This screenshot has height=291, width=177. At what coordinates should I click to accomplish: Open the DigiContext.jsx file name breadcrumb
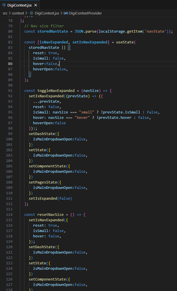(x=47, y=13)
